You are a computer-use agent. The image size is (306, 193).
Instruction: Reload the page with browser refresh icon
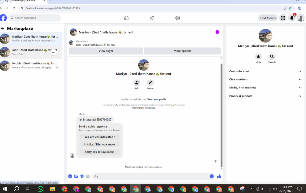point(14,8)
